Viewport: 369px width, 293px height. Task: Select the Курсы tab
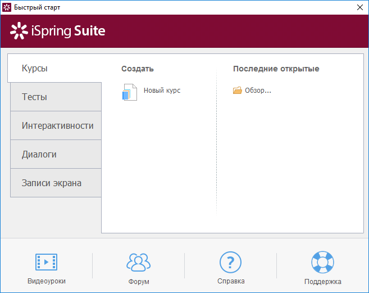click(x=54, y=68)
